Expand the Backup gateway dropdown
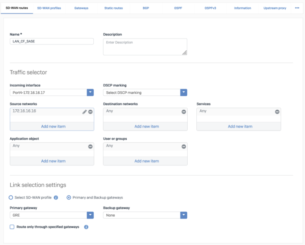305x245 pixels. click(x=184, y=215)
